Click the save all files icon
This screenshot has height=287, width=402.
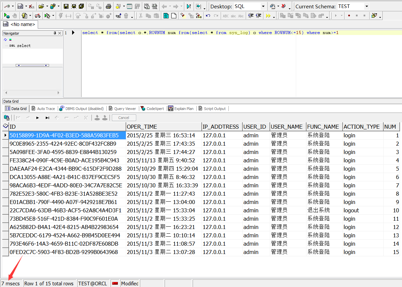[x=81, y=6]
